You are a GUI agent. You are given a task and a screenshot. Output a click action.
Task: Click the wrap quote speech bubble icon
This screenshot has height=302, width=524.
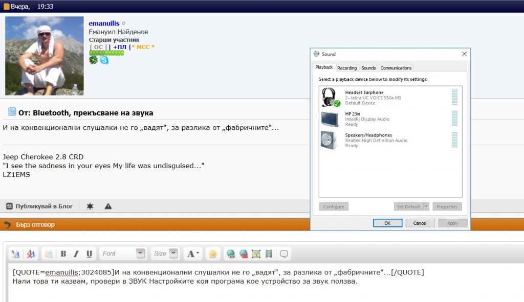(x=284, y=253)
